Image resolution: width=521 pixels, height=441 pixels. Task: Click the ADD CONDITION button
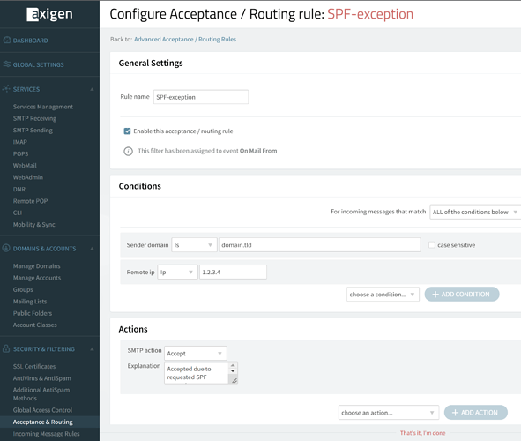click(462, 295)
